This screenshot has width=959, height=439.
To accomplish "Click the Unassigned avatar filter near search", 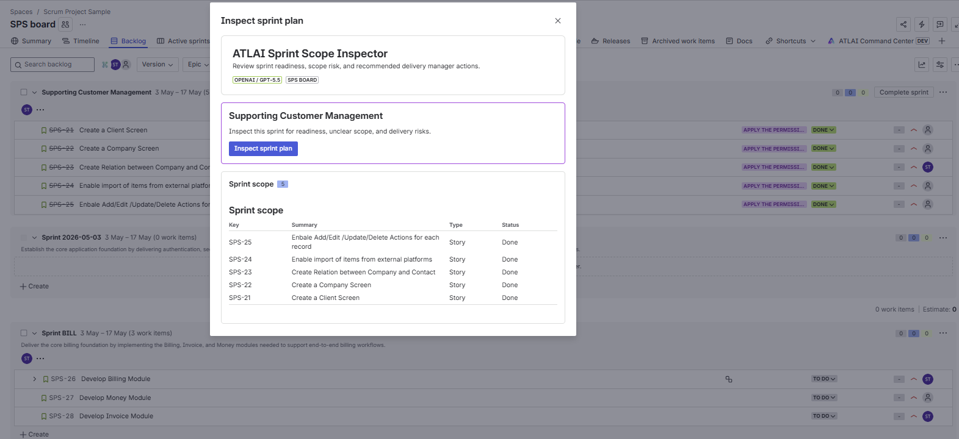I will (x=126, y=65).
